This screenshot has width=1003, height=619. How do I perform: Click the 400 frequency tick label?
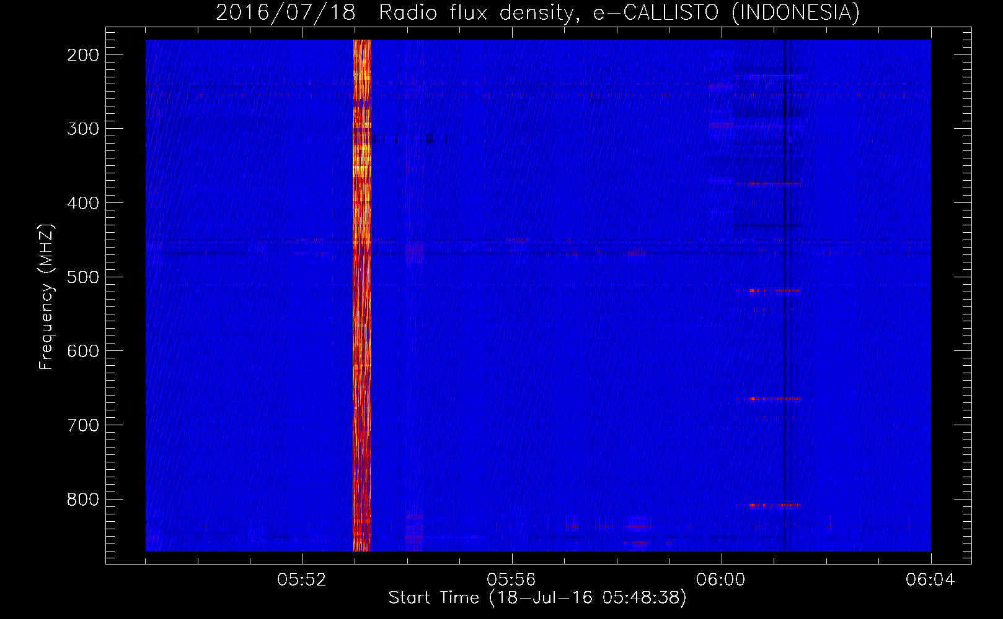point(83,203)
